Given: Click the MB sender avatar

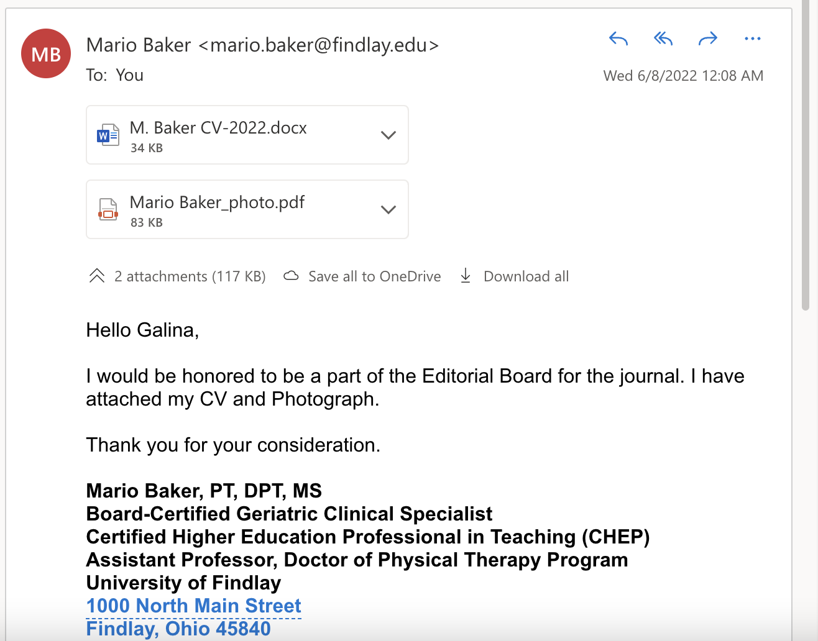Looking at the screenshot, I should point(46,54).
